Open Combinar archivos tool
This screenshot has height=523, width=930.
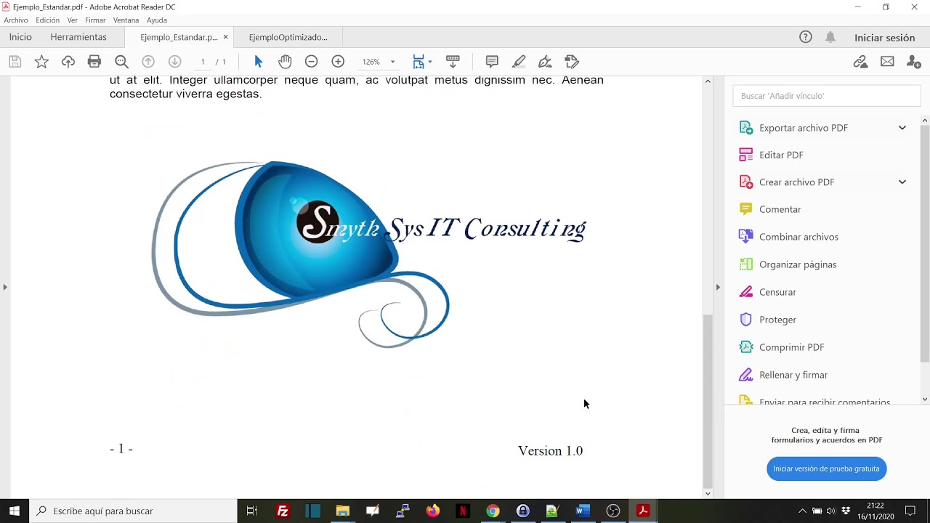[798, 237]
